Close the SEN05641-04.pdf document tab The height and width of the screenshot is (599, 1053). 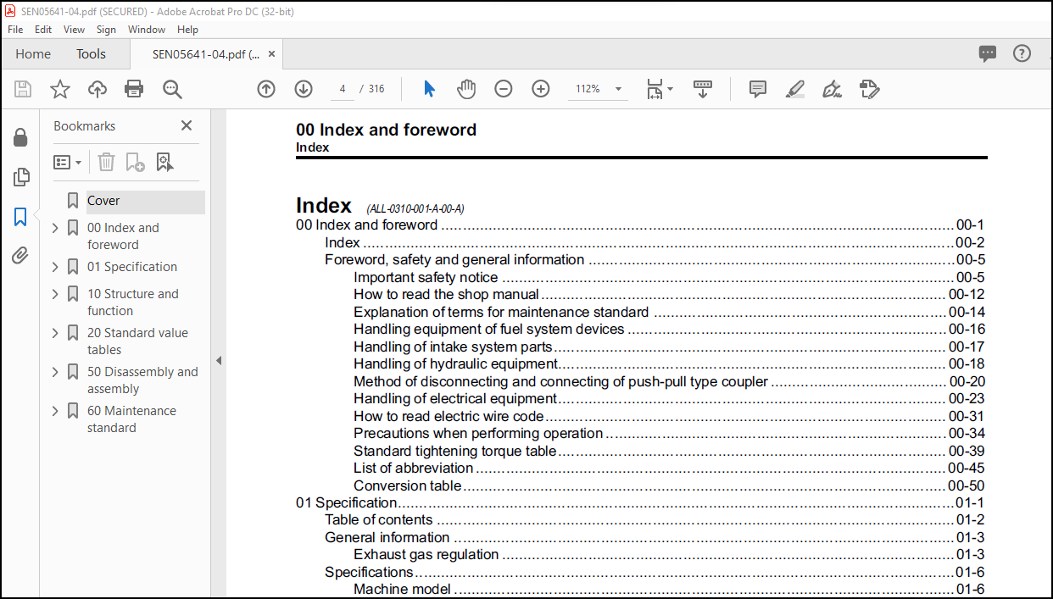[271, 53]
